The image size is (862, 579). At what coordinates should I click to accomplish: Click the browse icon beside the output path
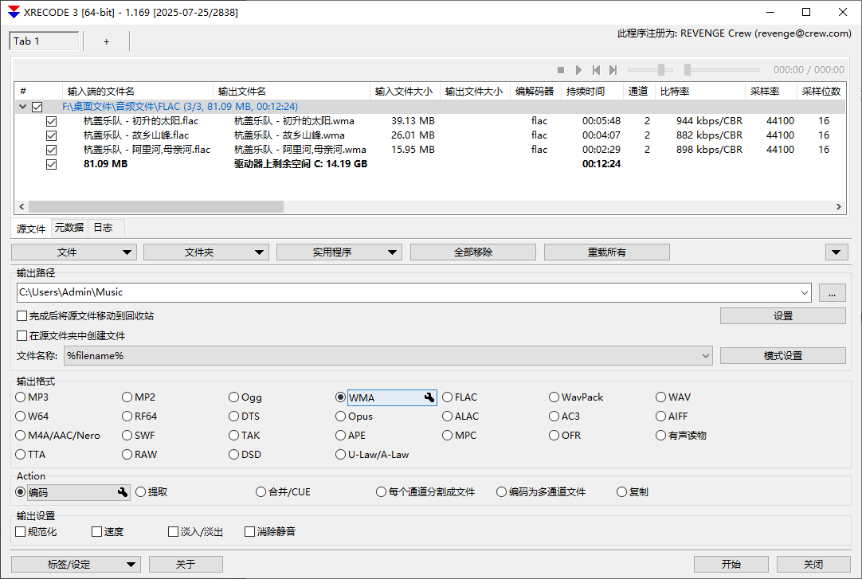pos(832,292)
